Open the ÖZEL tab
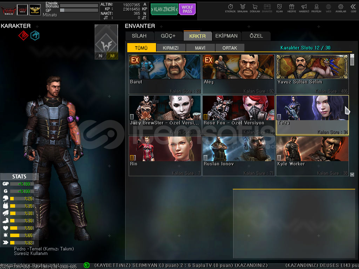The height and width of the screenshot is (269, 359). pyautogui.click(x=256, y=36)
